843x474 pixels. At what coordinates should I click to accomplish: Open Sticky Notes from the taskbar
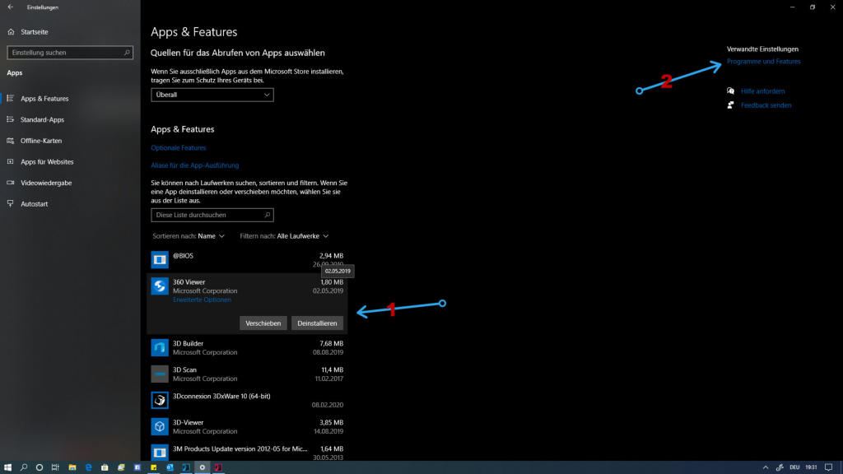tap(154, 467)
